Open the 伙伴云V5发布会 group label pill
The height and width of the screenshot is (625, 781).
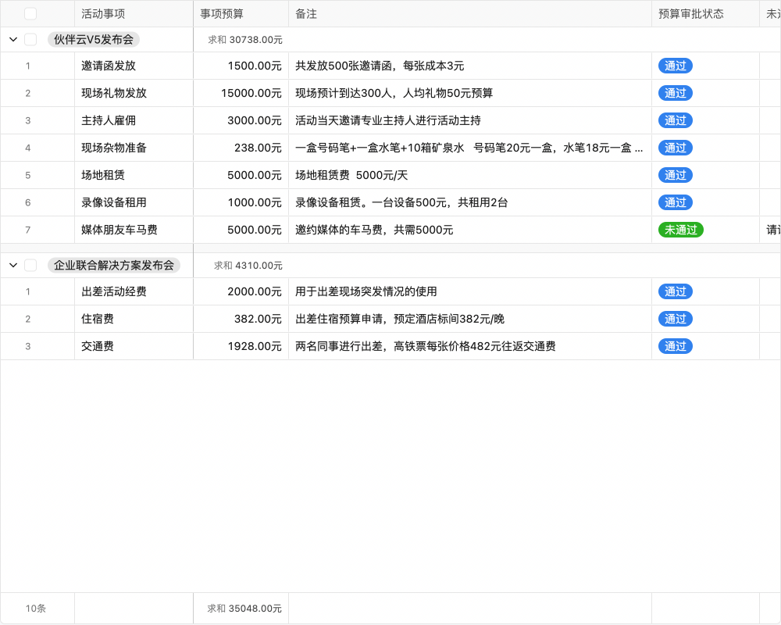(94, 39)
